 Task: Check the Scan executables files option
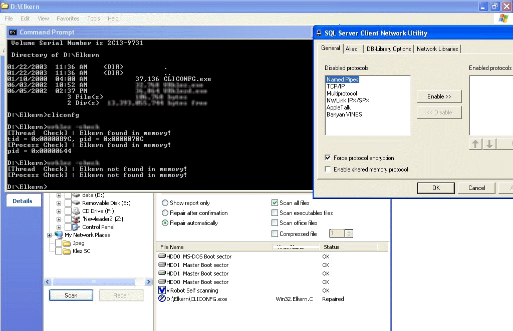tap(275, 213)
